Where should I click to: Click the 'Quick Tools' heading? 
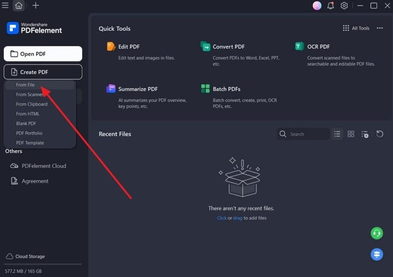pyautogui.click(x=115, y=29)
